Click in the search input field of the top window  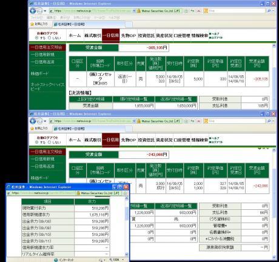click(236, 11)
